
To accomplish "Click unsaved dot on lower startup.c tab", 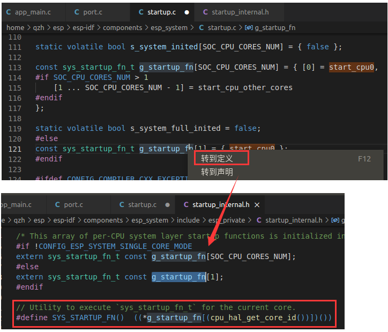I will (x=168, y=205).
